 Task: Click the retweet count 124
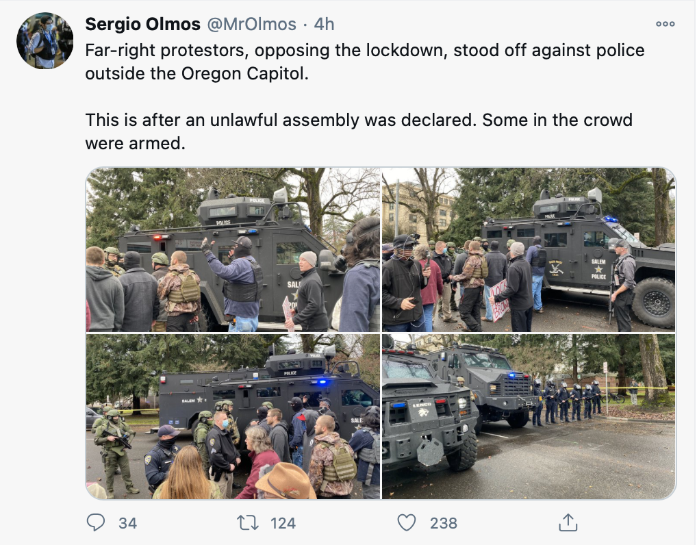coord(283,524)
